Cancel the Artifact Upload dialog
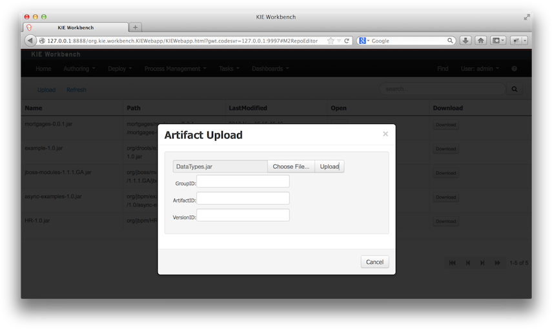Screen dimensions: 552x329 coord(374,262)
